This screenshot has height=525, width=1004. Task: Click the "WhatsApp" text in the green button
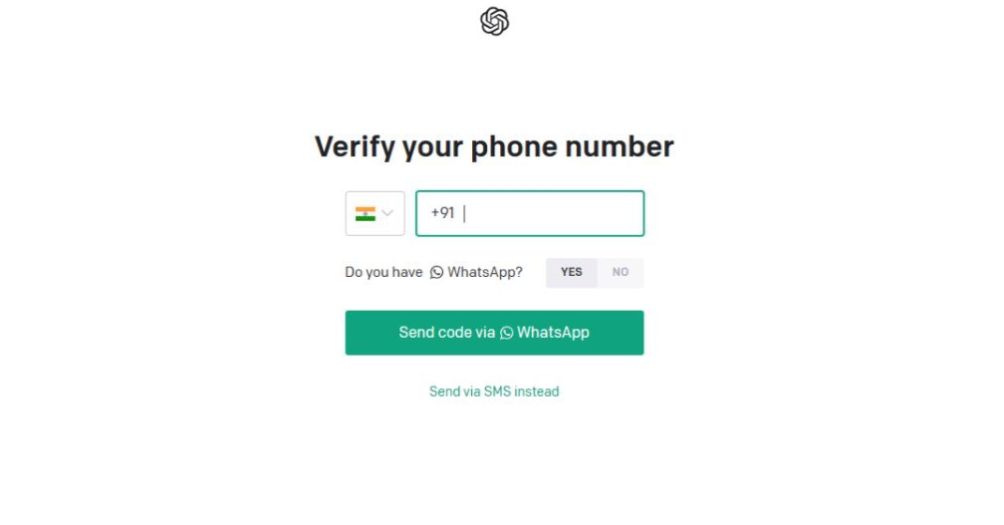(x=553, y=333)
